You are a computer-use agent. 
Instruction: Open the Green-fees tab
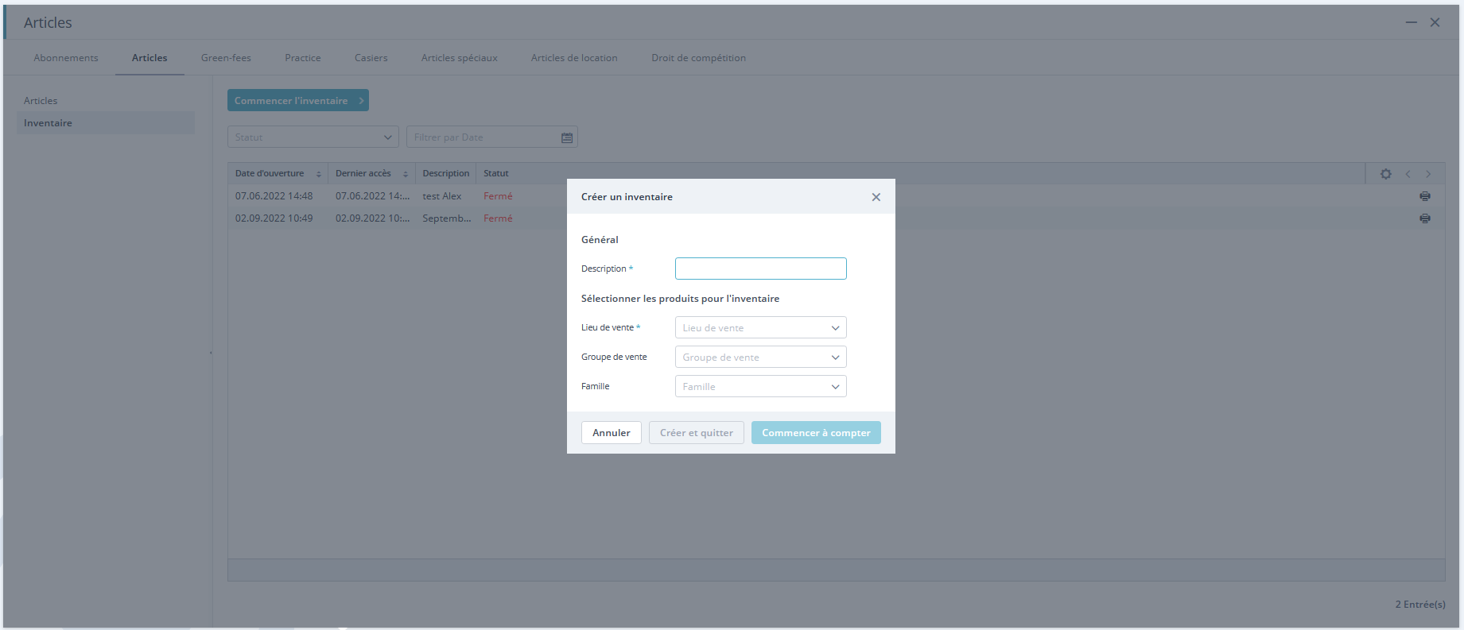226,58
